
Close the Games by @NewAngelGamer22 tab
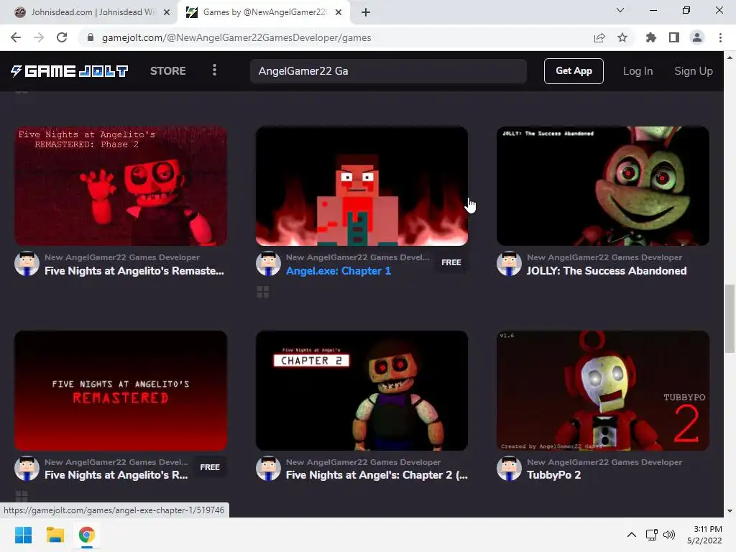click(x=339, y=12)
